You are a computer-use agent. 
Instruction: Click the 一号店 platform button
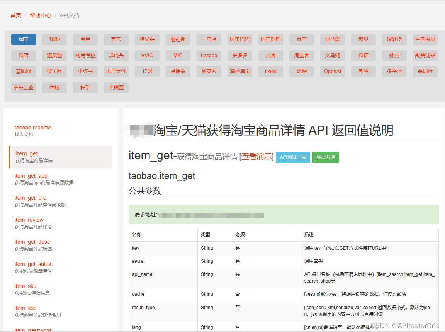209,39
